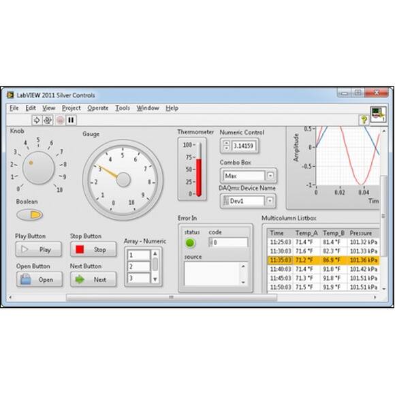Select the 11:25:03 listbox row
The width and height of the screenshot is (395, 395).
tap(323, 242)
